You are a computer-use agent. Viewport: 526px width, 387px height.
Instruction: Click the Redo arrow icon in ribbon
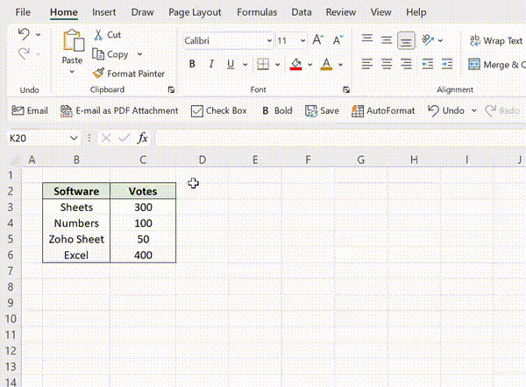24,53
